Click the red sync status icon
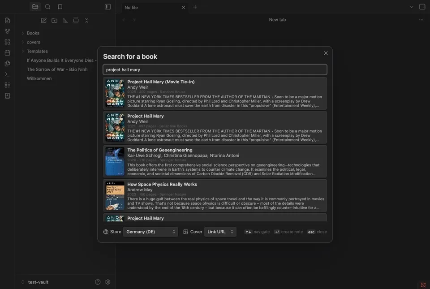 423,285
